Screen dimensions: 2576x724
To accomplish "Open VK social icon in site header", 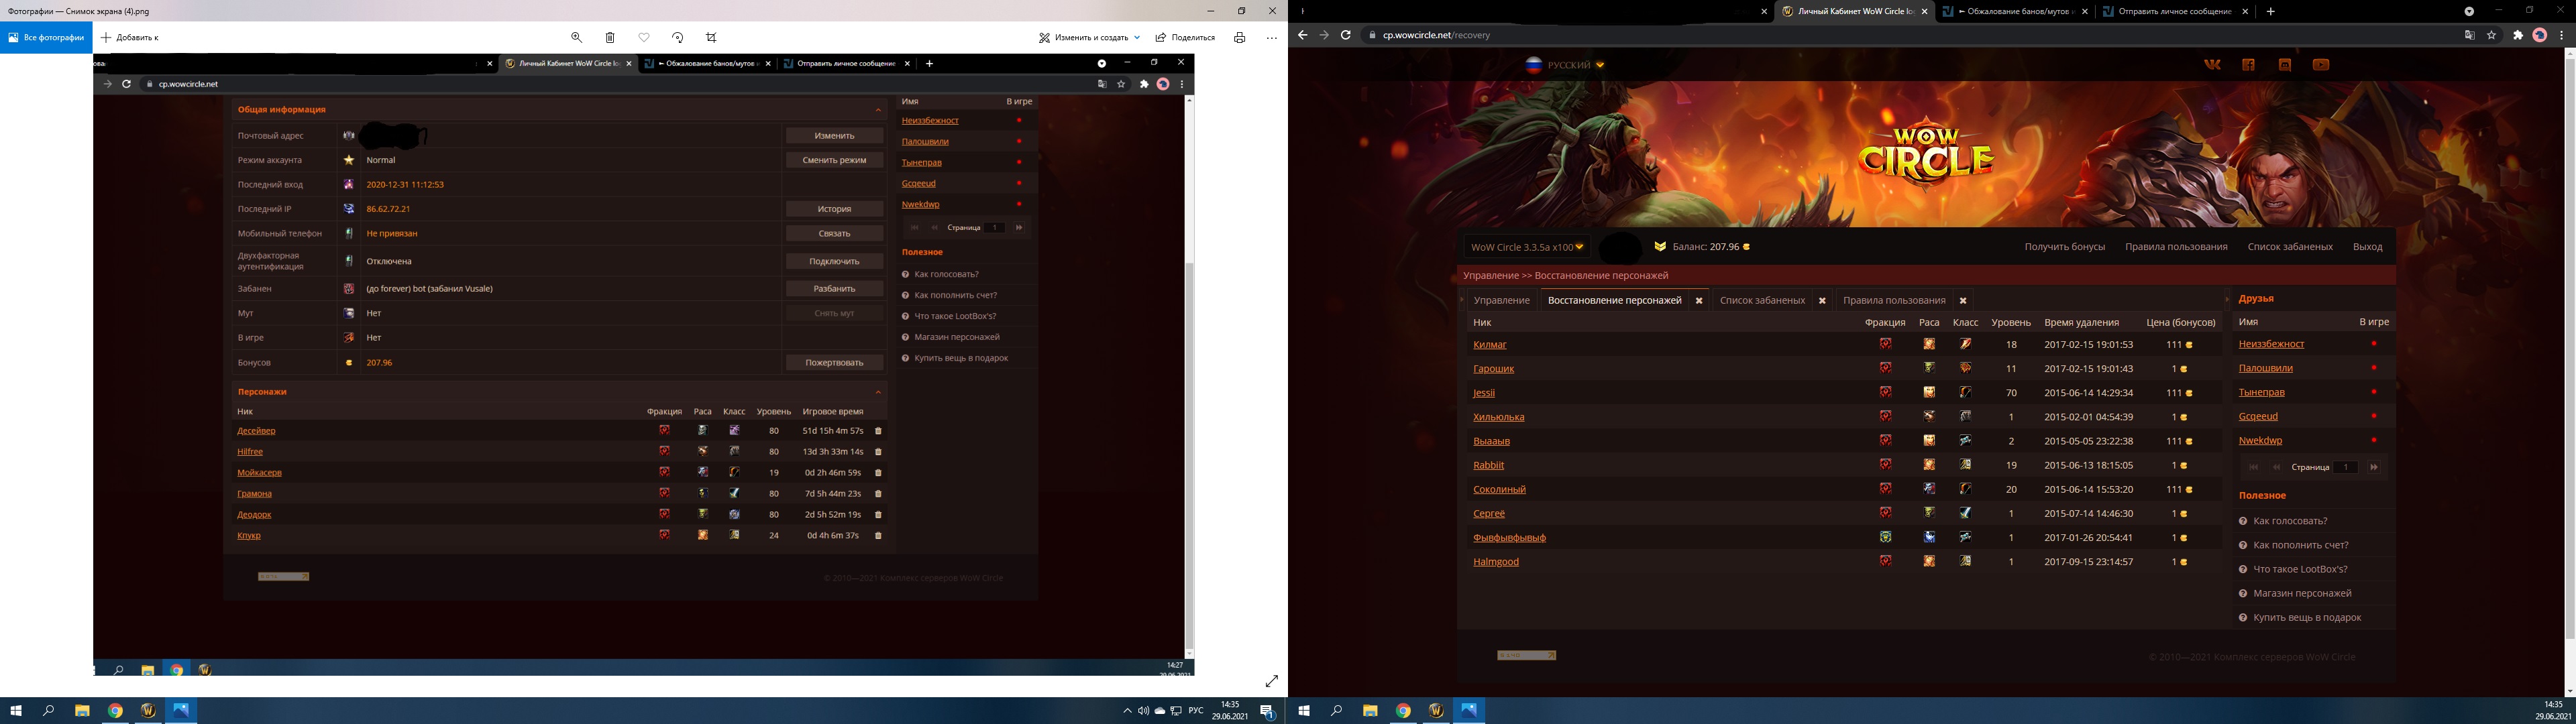I will point(2212,65).
